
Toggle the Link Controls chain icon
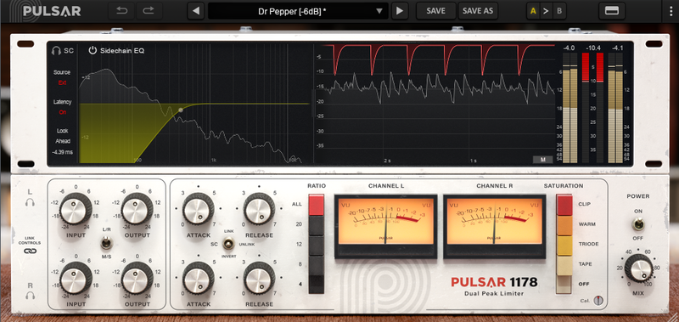click(x=30, y=251)
